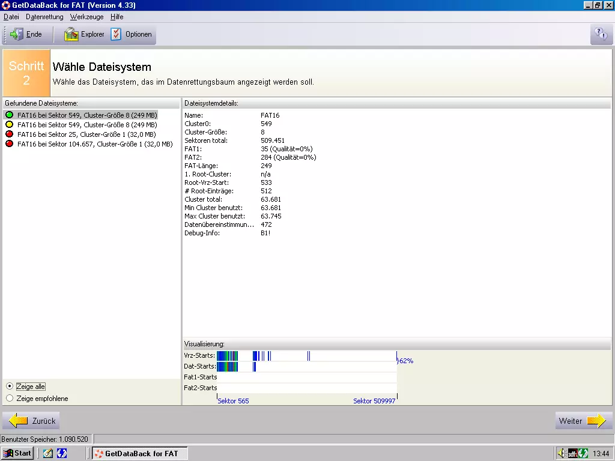Click the green arrows tray icon
615x461 pixels.
[583, 454]
